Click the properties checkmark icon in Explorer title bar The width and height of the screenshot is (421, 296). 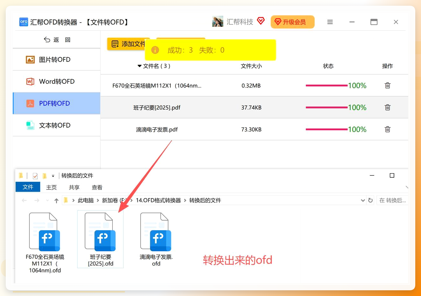click(35, 176)
